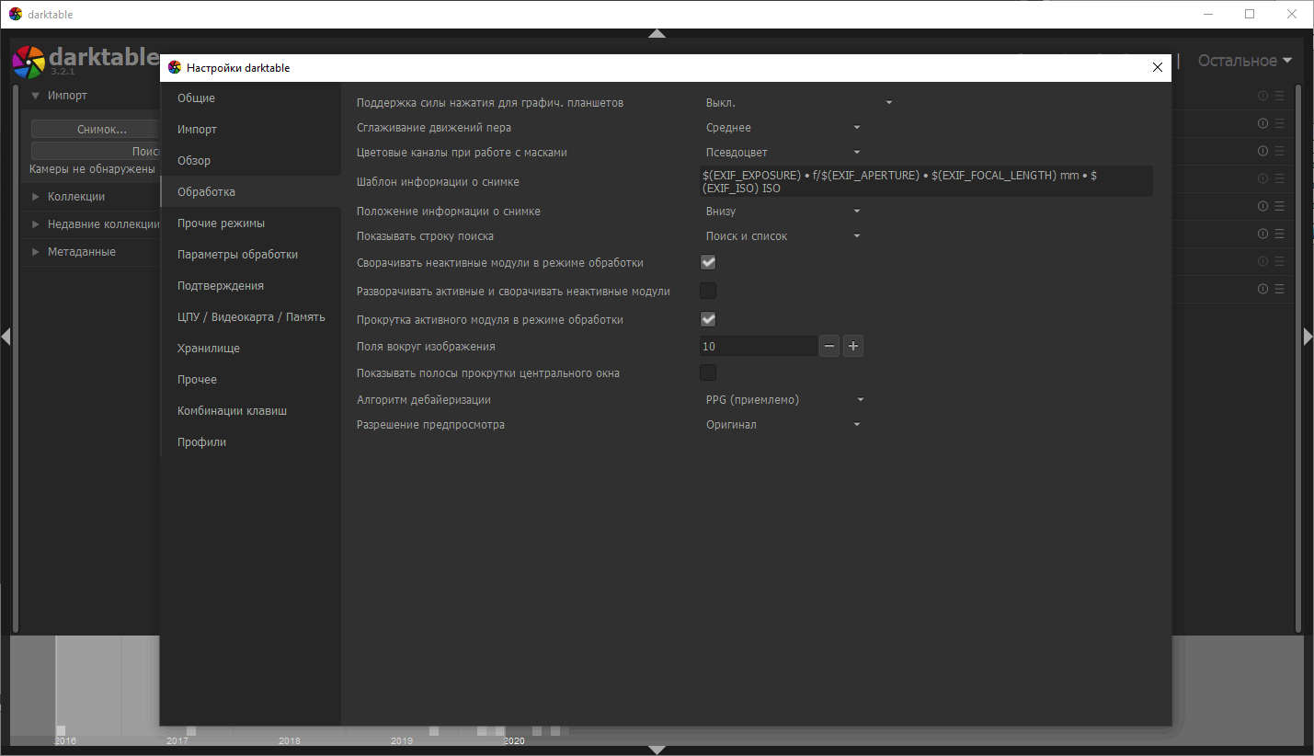Image resolution: width=1314 pixels, height=756 pixels.
Task: Open ЦПУ / Видеокарта / Память tab
Action: click(250, 316)
